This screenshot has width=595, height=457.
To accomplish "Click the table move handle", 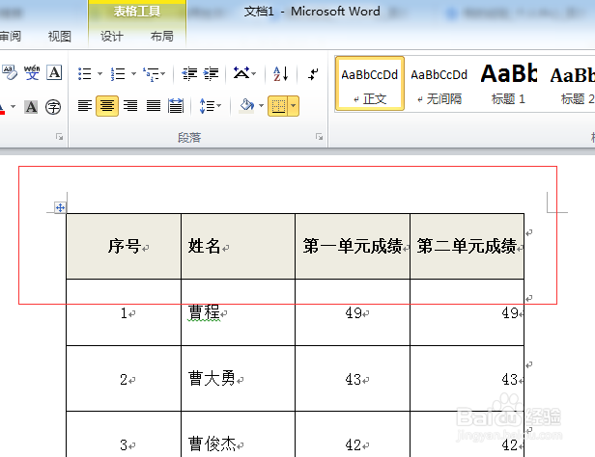I will tap(60, 207).
